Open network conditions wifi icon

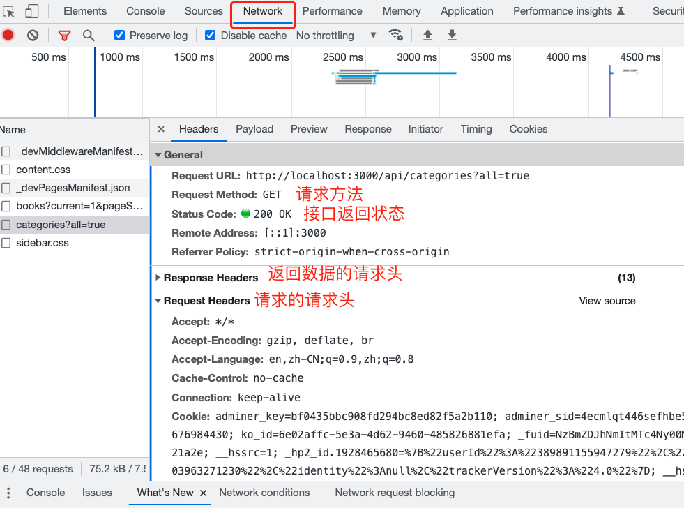(396, 36)
